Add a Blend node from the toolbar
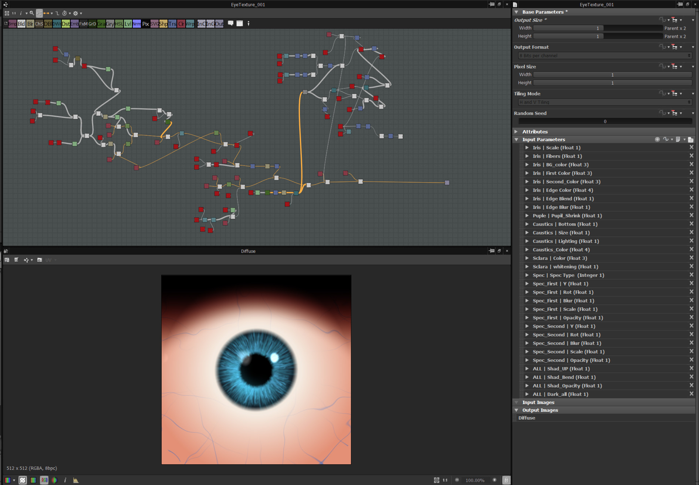Viewport: 699px width, 485px height. [x=21, y=24]
